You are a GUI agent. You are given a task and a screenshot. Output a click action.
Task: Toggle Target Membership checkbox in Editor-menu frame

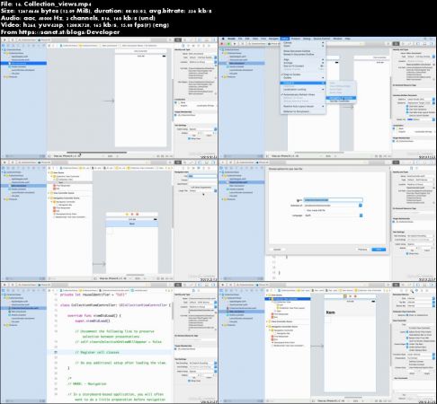point(394,141)
